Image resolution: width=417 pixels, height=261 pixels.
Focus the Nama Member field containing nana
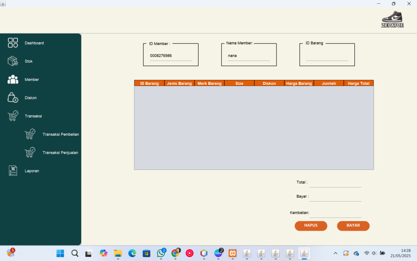249,56
